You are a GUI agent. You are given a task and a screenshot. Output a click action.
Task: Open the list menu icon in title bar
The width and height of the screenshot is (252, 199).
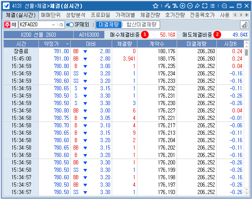(x=212, y=6)
